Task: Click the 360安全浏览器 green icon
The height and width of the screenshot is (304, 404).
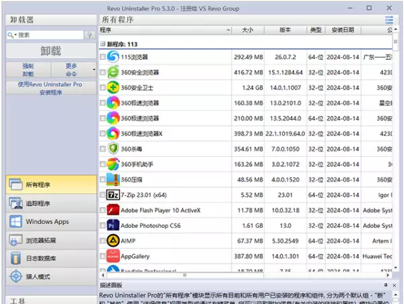Action: pos(113,72)
